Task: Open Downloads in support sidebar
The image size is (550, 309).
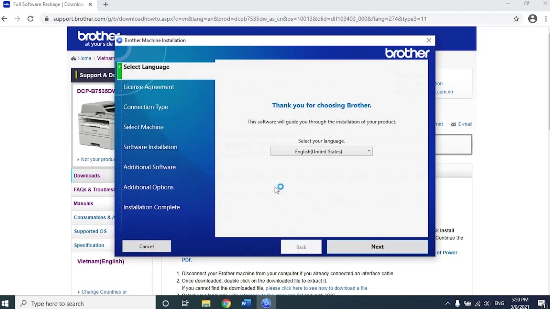Action: [87, 175]
